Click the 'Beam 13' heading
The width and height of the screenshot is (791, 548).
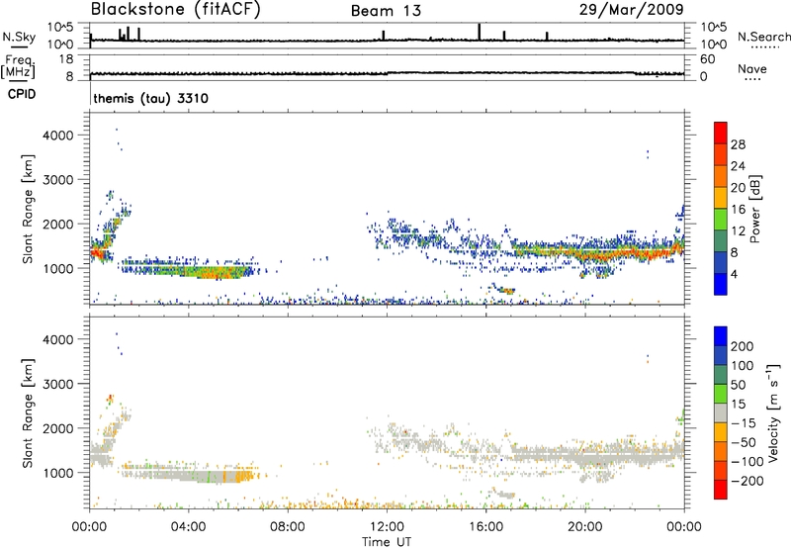point(386,11)
